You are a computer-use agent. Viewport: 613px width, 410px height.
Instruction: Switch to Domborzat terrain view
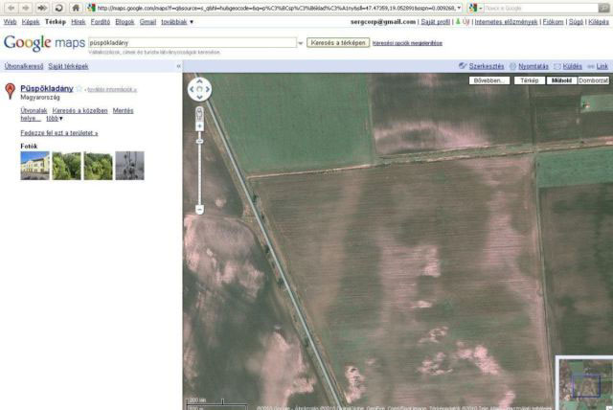click(x=593, y=80)
